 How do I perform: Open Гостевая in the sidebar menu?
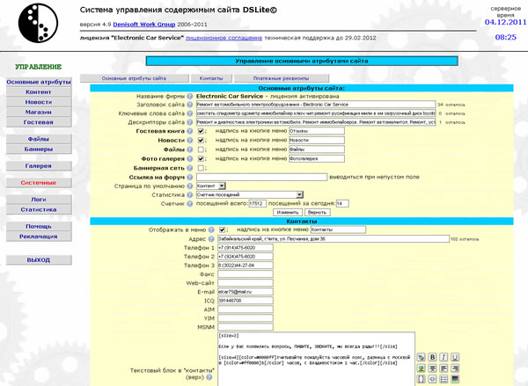(39, 122)
